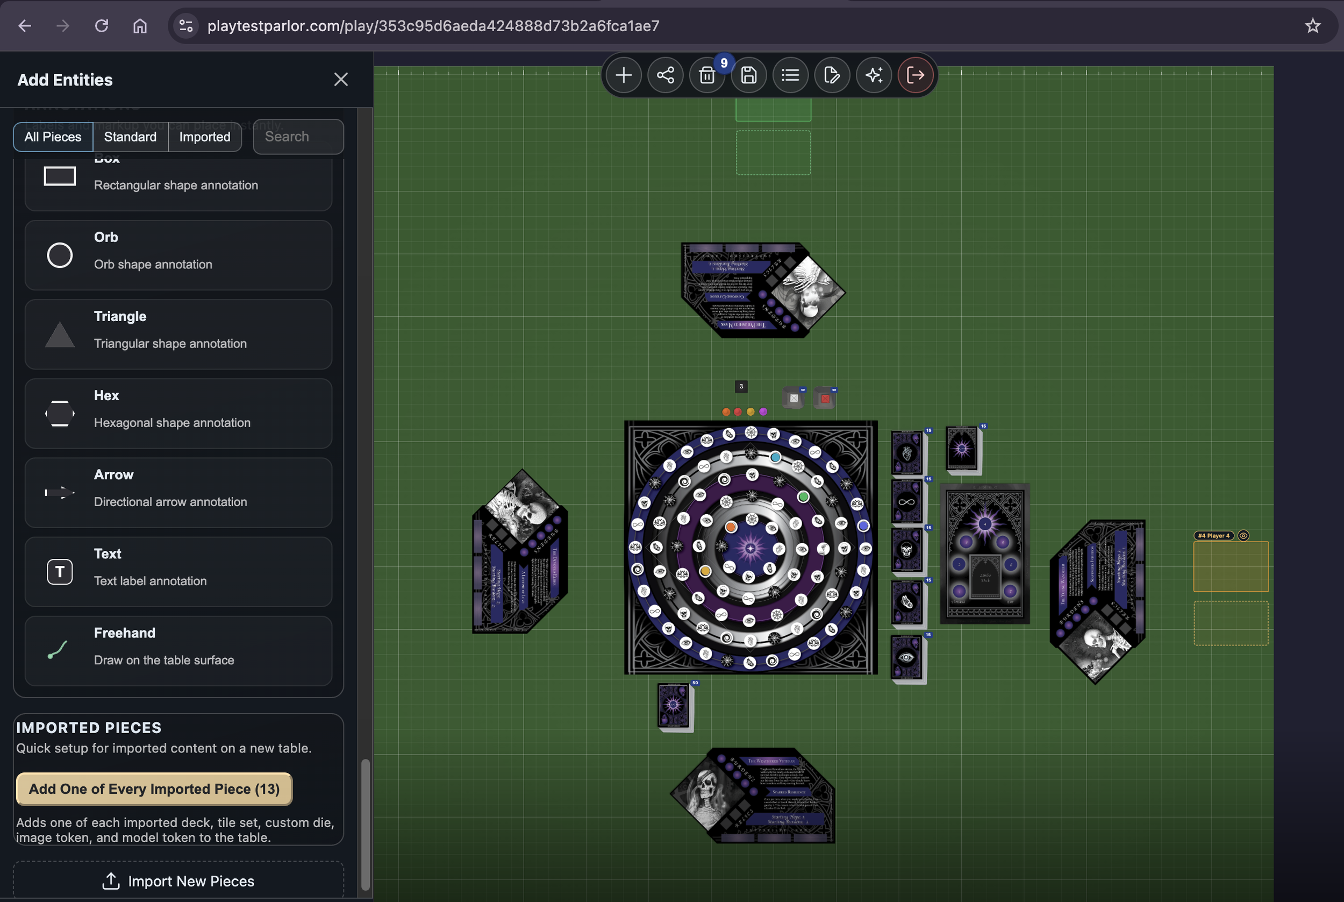The height and width of the screenshot is (902, 1344).
Task: Click the sparkles AI toolbar icon
Action: click(874, 75)
